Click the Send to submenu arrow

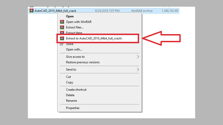point(138,69)
